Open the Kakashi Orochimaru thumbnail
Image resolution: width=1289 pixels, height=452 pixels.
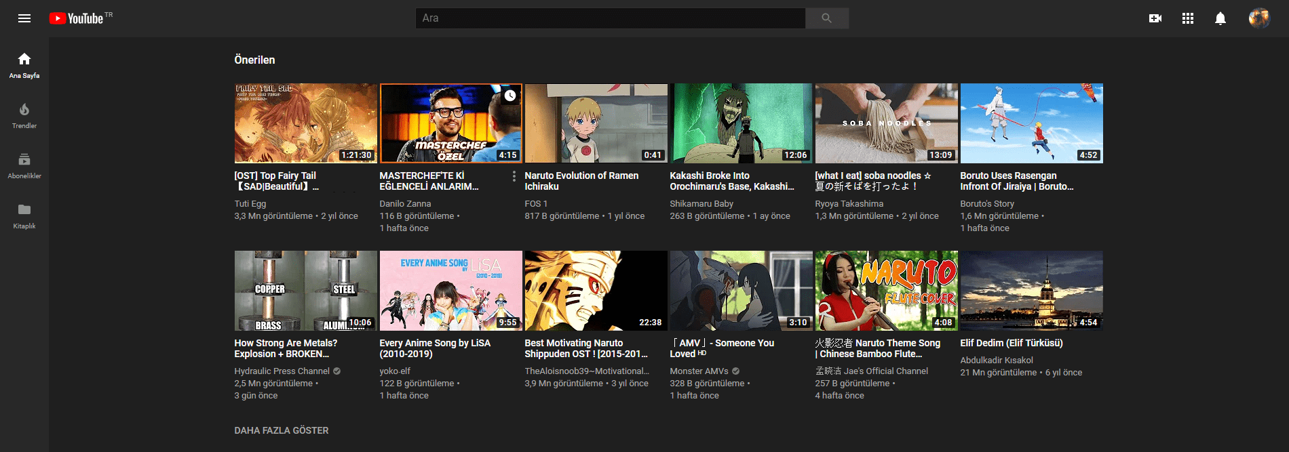click(741, 123)
